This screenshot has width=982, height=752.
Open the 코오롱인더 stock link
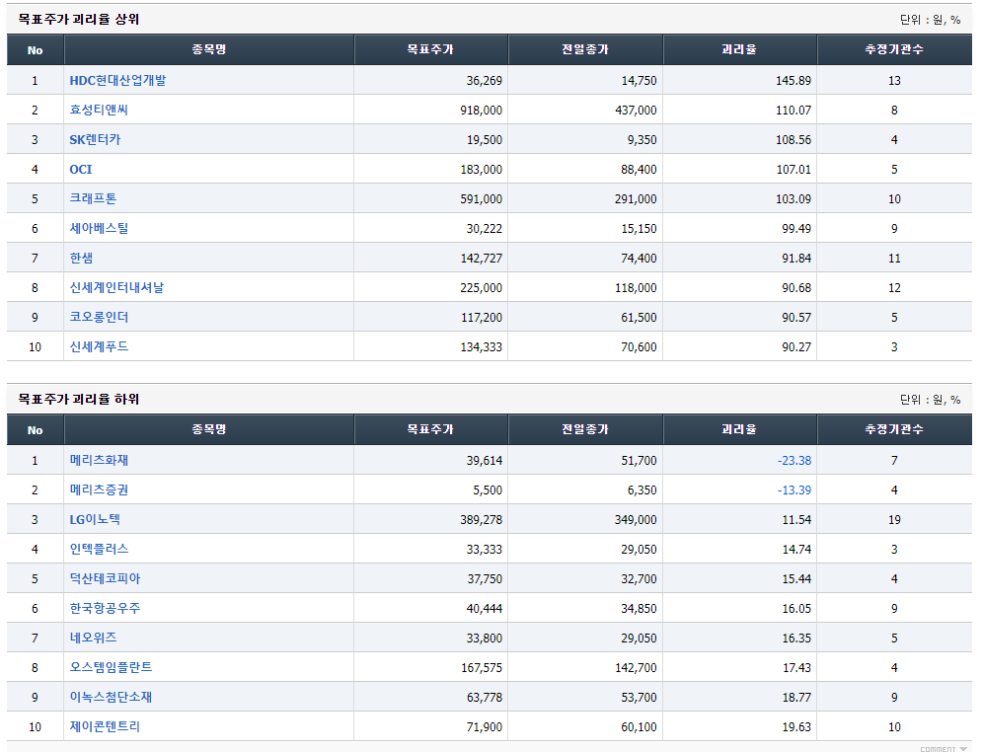[x=99, y=317]
